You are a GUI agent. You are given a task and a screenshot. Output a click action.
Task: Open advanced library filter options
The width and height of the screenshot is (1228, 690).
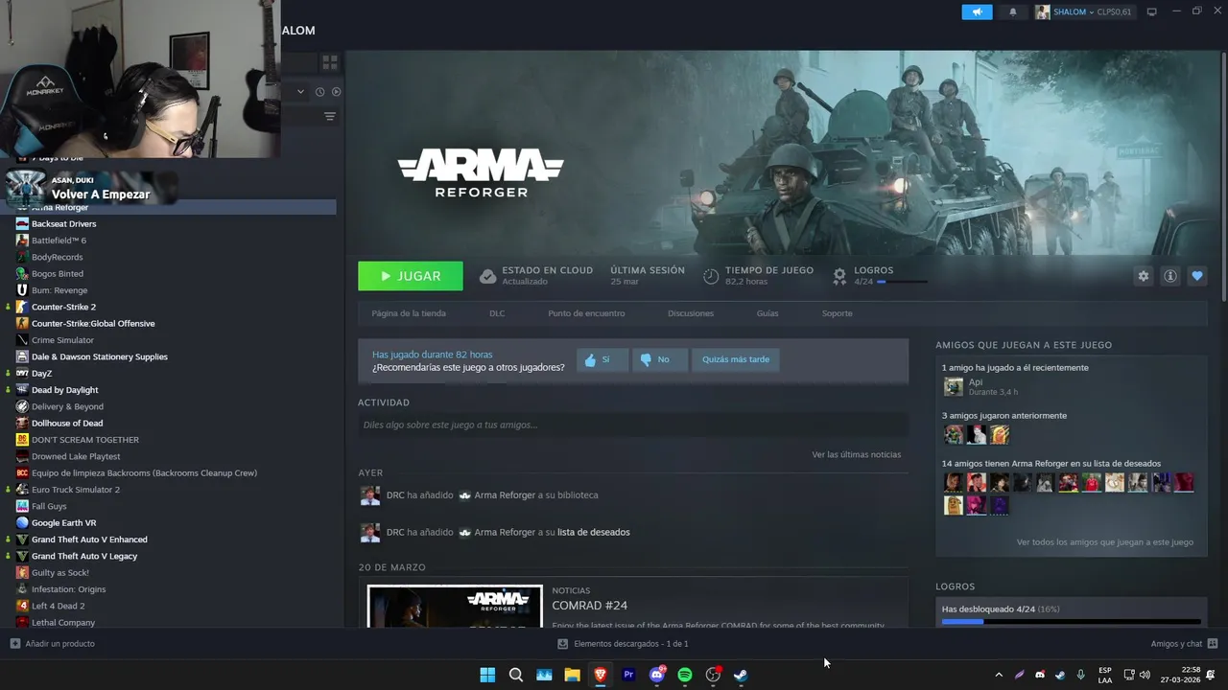click(x=330, y=117)
